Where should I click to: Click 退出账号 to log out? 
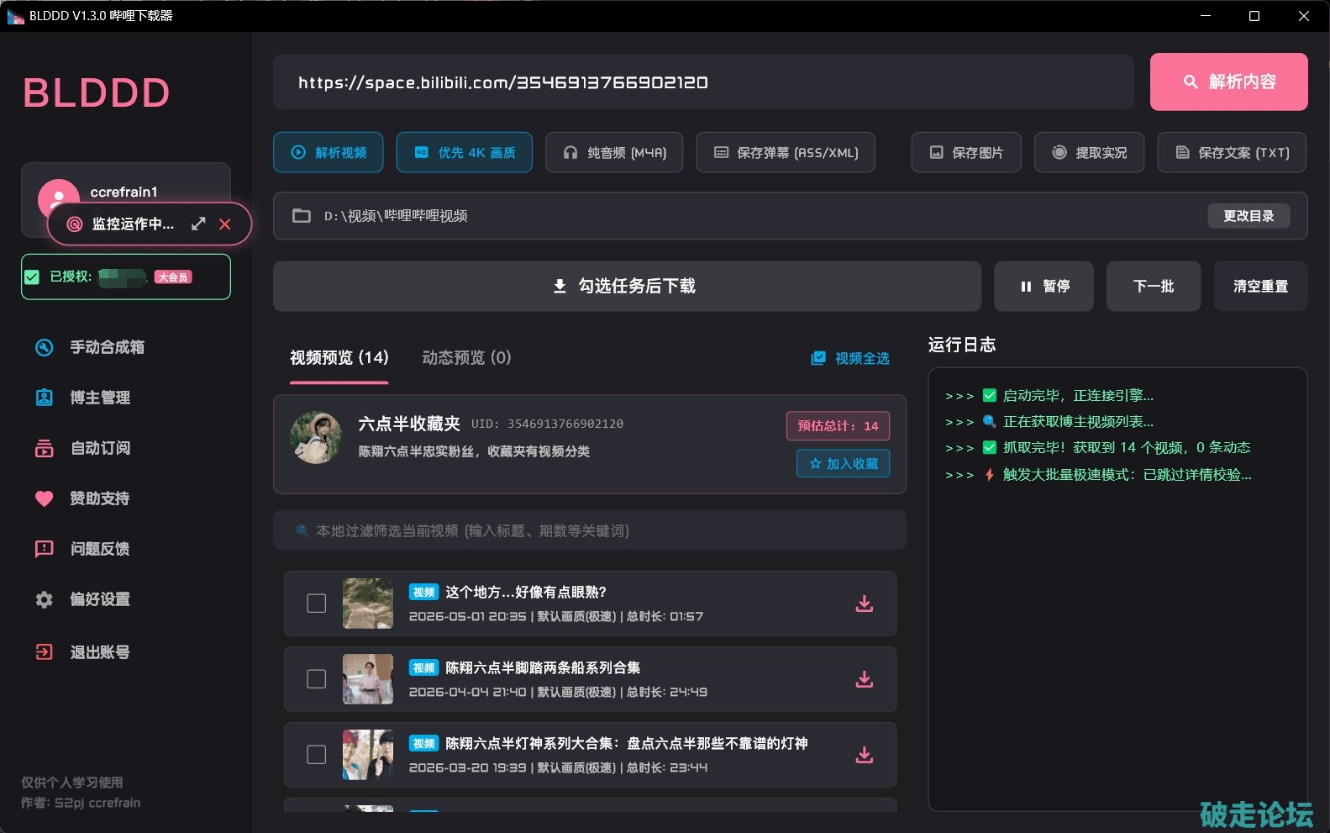(x=100, y=652)
